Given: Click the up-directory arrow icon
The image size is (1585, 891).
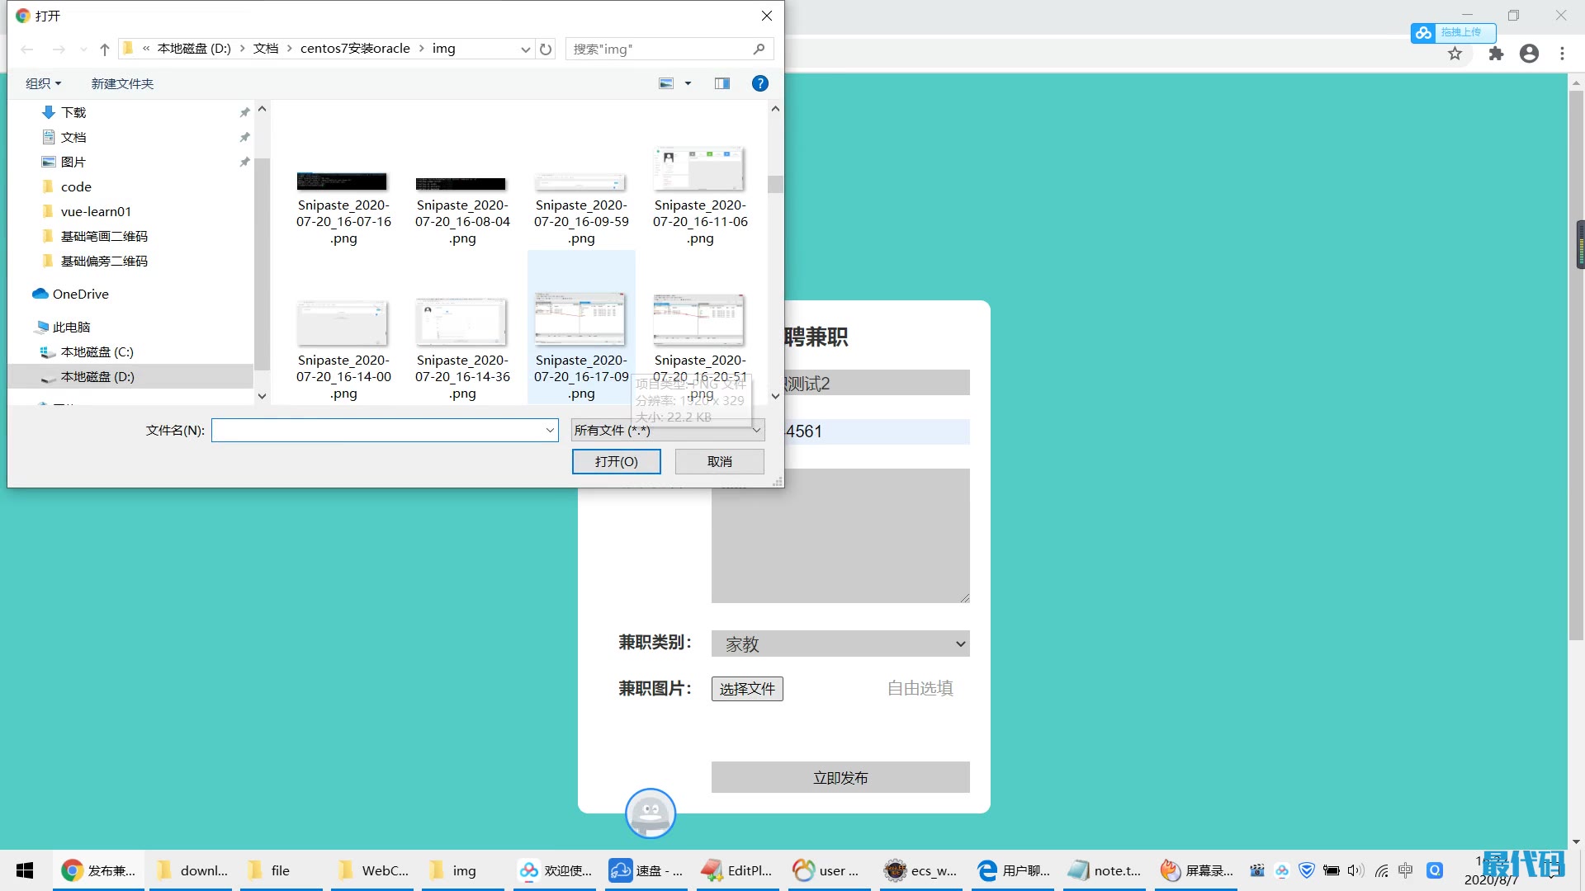Looking at the screenshot, I should [x=105, y=49].
